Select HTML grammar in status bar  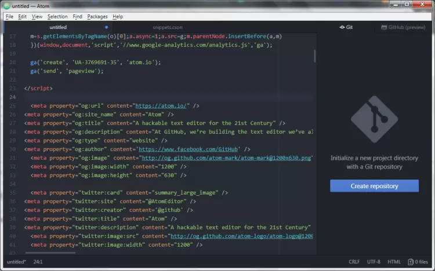[394, 262]
